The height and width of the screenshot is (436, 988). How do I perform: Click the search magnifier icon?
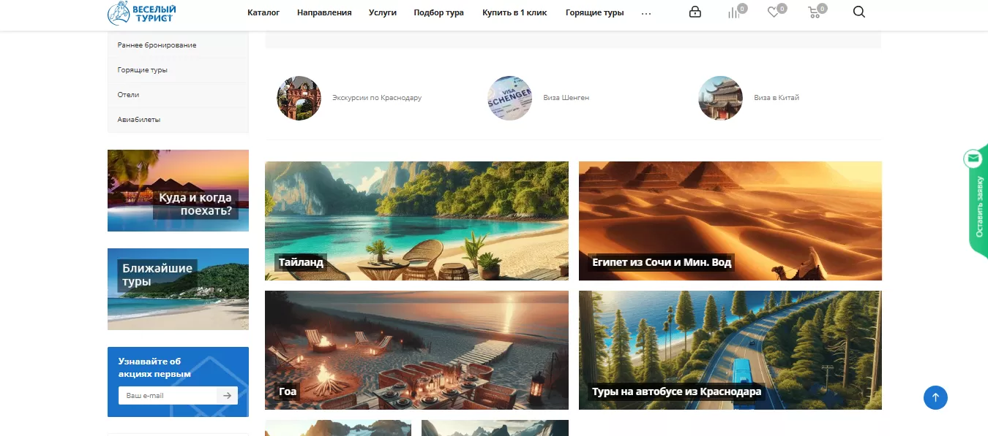pos(859,12)
